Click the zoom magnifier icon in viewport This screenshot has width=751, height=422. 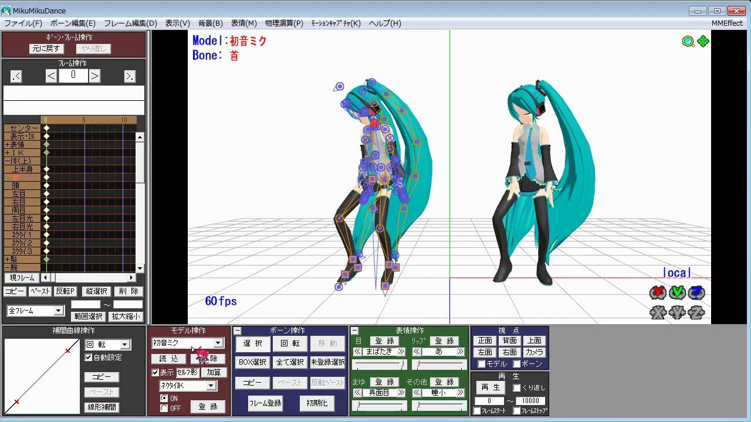[688, 41]
